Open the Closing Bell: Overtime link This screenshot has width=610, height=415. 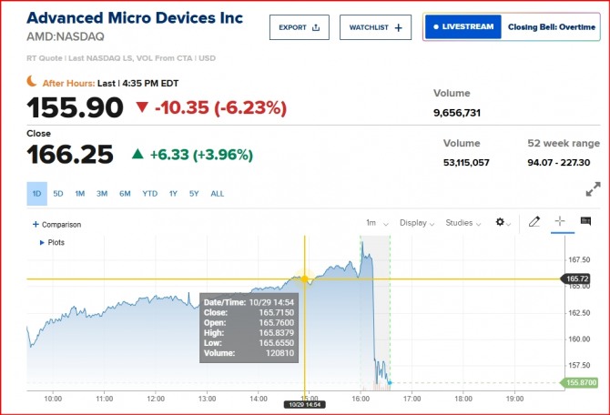point(551,27)
